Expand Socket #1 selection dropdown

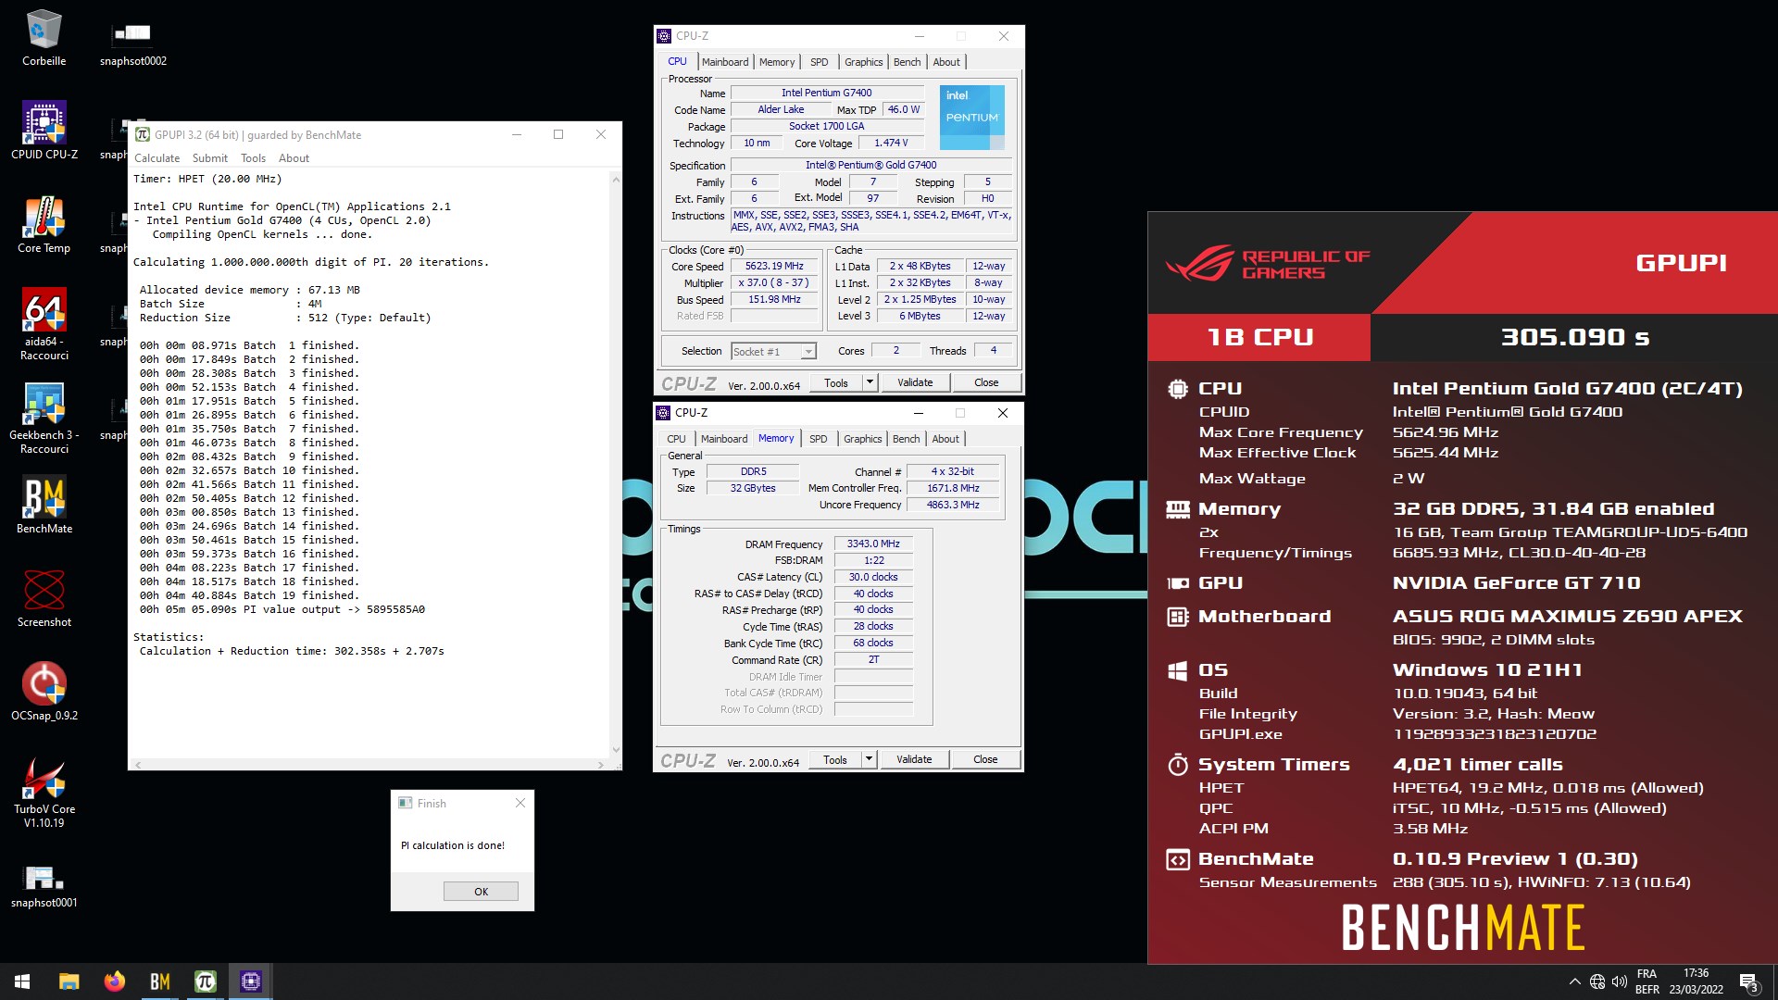(x=808, y=352)
